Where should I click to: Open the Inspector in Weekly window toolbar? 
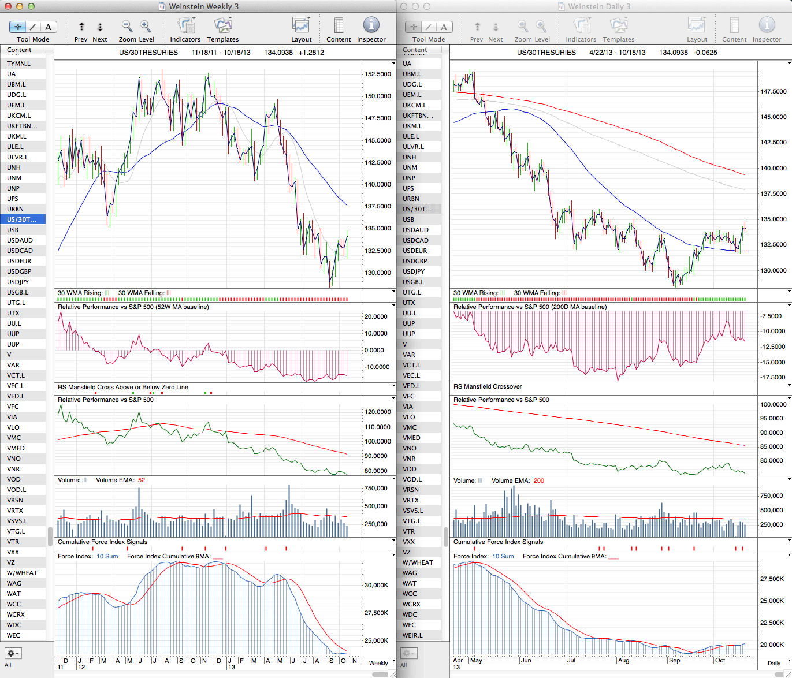pos(371,25)
